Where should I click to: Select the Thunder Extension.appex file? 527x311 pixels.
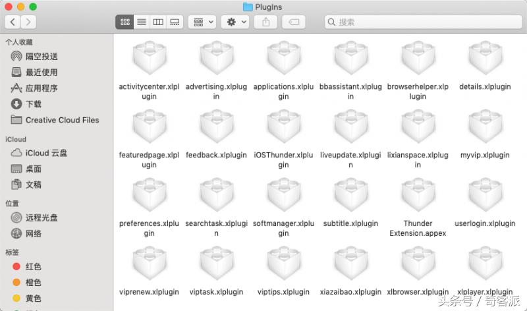[x=418, y=197]
